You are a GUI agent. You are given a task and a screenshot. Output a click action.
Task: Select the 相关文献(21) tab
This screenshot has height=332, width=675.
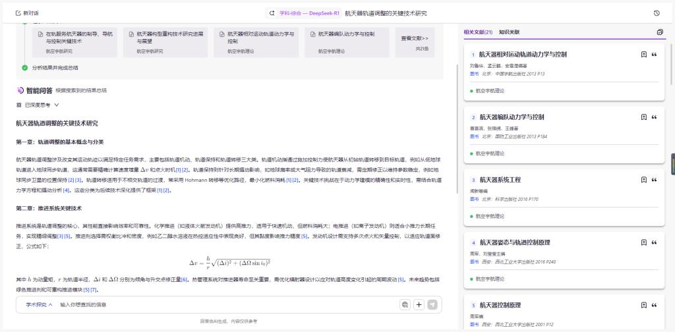click(478, 32)
